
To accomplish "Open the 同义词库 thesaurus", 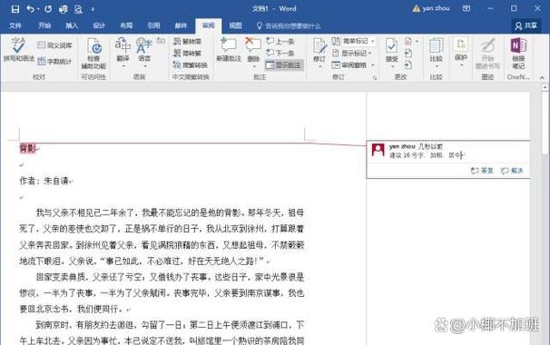I will [54, 44].
